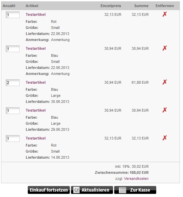The image size is (183, 197).
Task: Remove the Rot Small item dated 14.06.2013
Action: (x=164, y=138)
